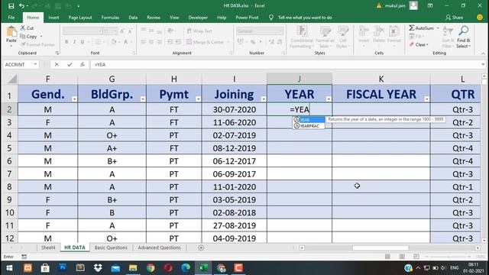Image resolution: width=489 pixels, height=275 pixels.
Task: Click the Cut scissors icon
Action: [23, 28]
